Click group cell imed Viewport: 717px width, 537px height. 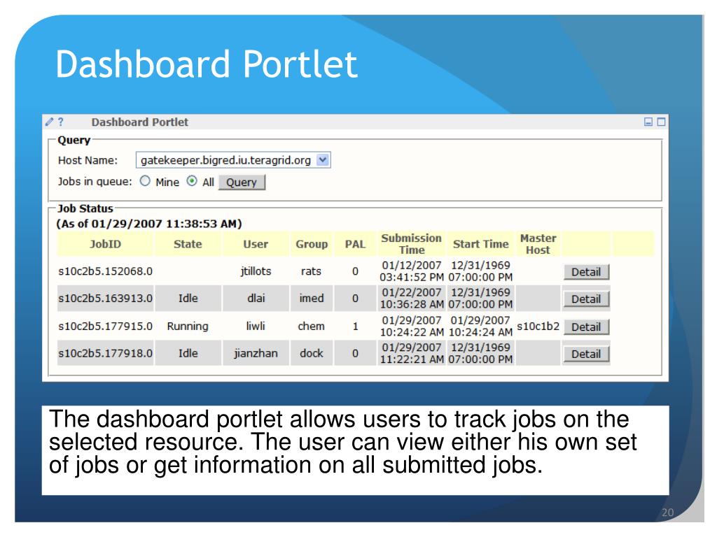(312, 298)
